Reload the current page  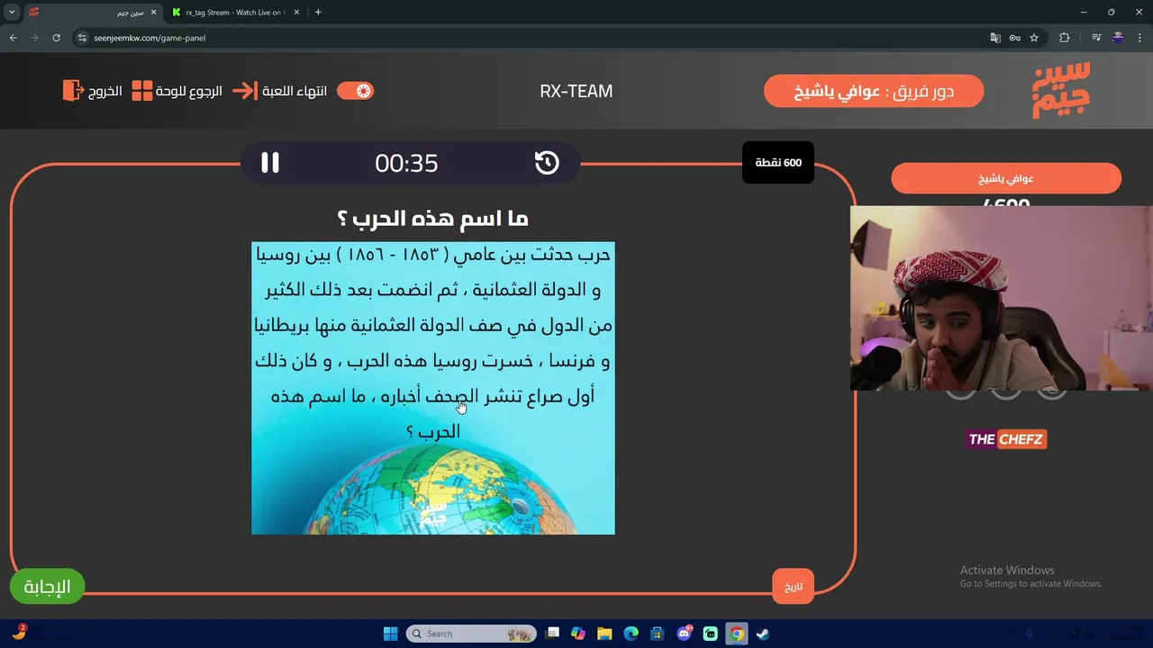(57, 38)
